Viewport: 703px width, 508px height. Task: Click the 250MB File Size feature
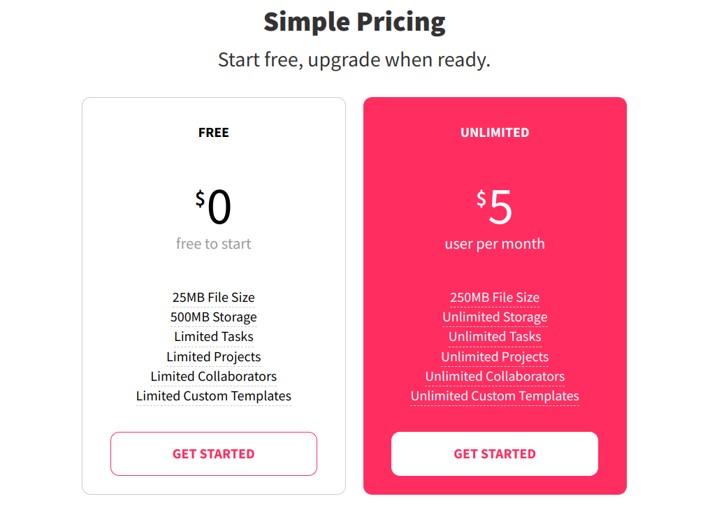pyautogui.click(x=495, y=298)
